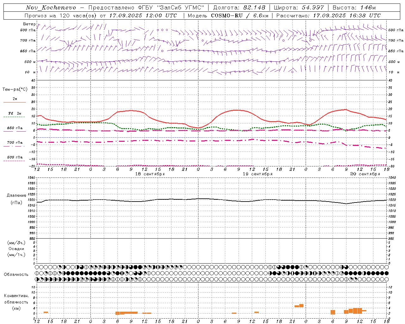Click the green dashed sample under Td 2м
The image size is (405, 324).
coord(14,117)
